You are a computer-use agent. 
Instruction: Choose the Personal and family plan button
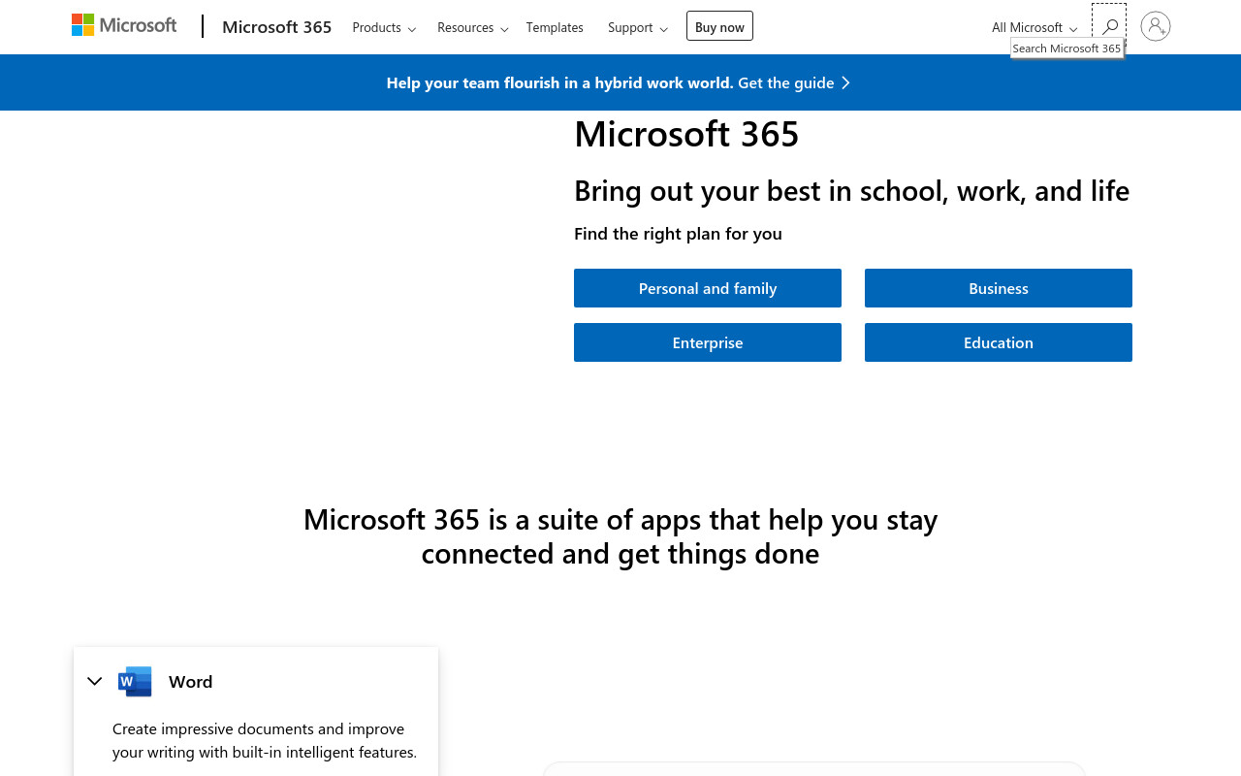click(x=708, y=288)
